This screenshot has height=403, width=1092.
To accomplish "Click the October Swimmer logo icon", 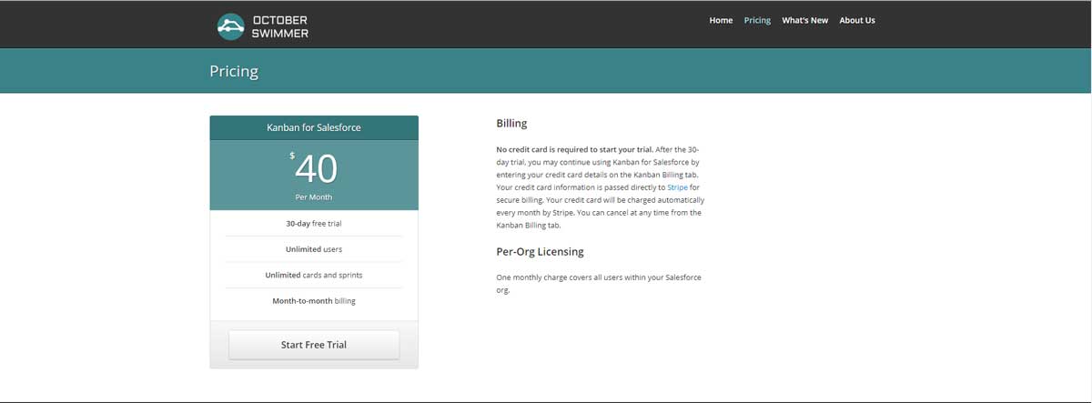I will click(x=231, y=26).
